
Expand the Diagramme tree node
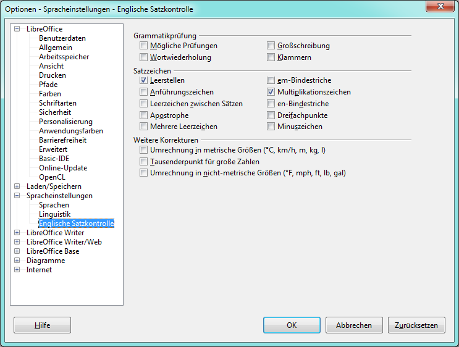(x=17, y=260)
